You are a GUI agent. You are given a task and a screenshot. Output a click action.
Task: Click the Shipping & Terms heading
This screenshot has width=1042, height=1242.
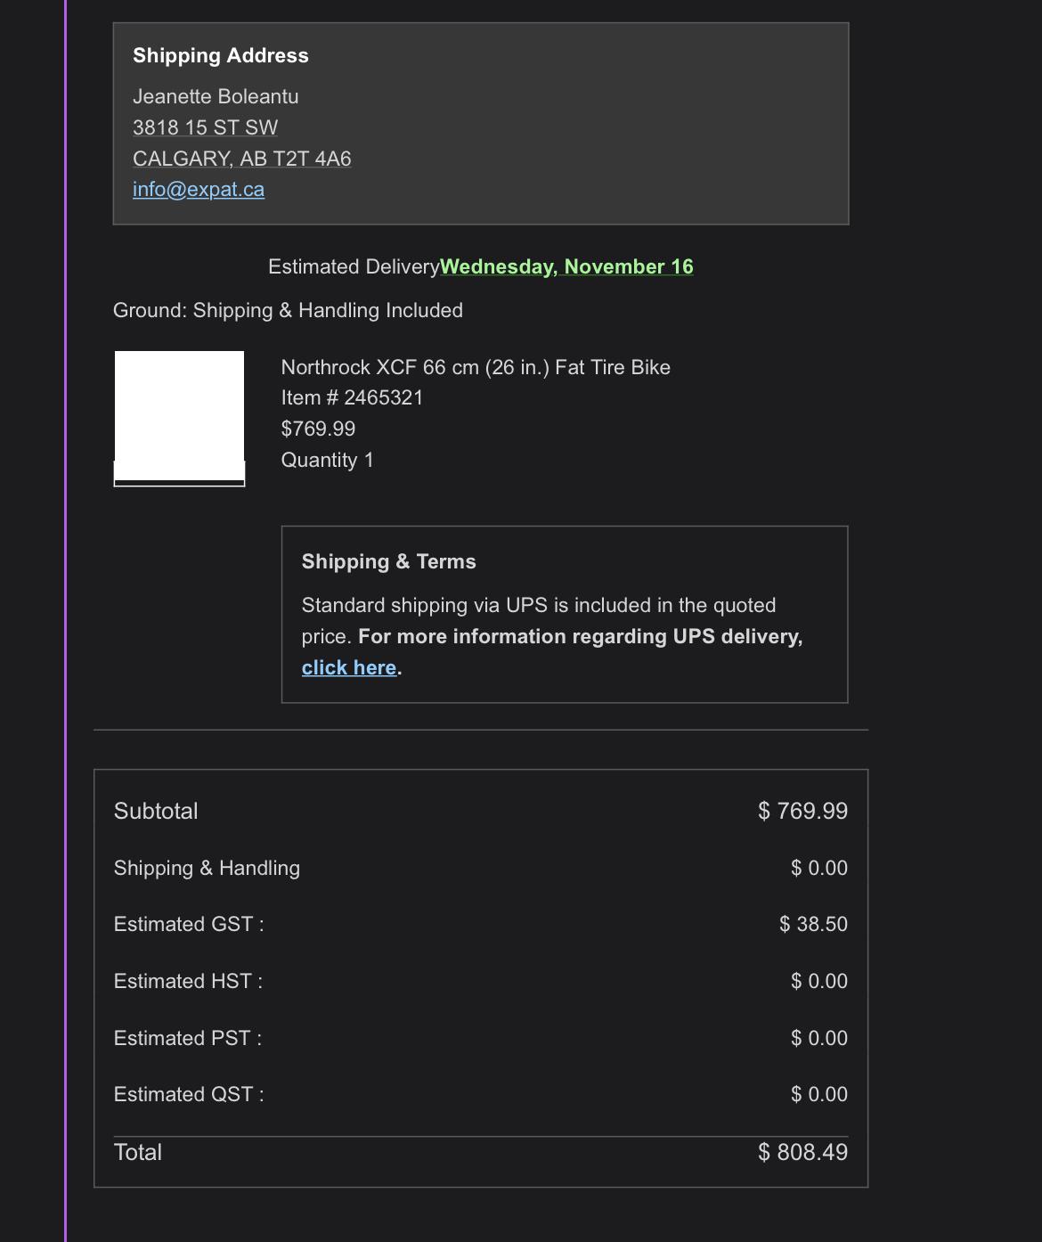point(388,562)
